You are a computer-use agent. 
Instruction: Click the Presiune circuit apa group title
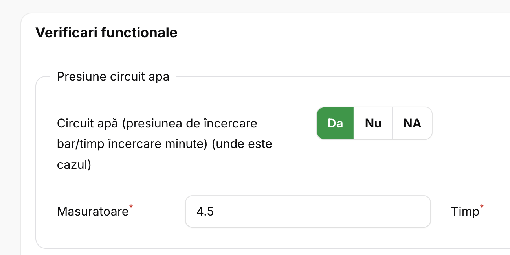tap(113, 76)
